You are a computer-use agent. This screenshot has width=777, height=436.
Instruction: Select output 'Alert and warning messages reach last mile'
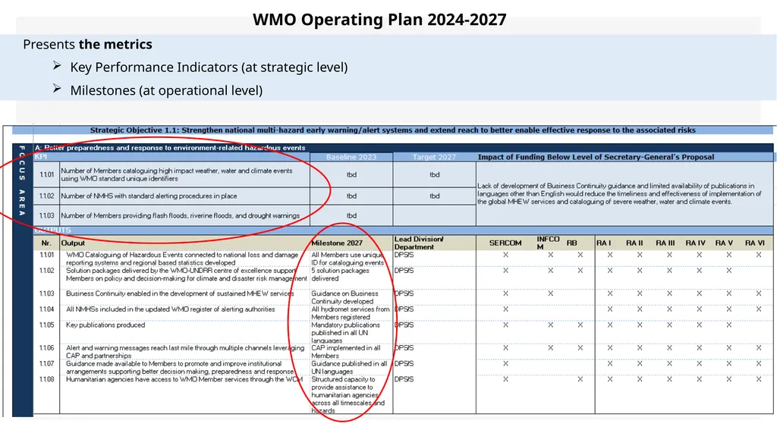pos(185,352)
